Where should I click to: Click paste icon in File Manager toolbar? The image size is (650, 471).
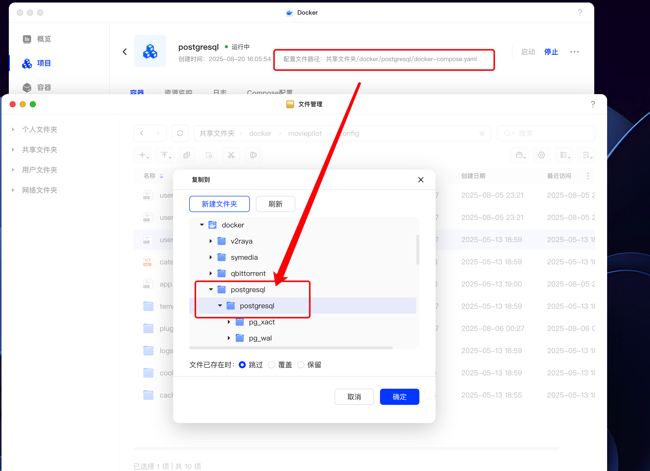209,155
